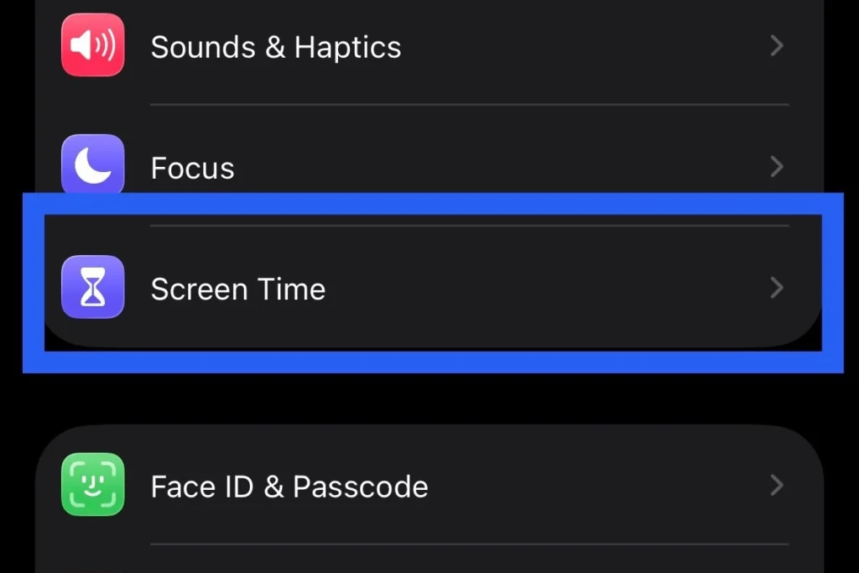Image resolution: width=859 pixels, height=573 pixels.
Task: Open the Face ID & Passcode text label
Action: (x=289, y=487)
